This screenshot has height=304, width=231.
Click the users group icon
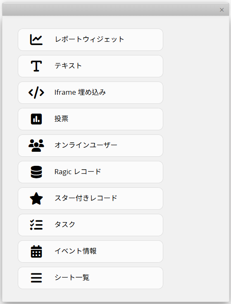pos(36,146)
